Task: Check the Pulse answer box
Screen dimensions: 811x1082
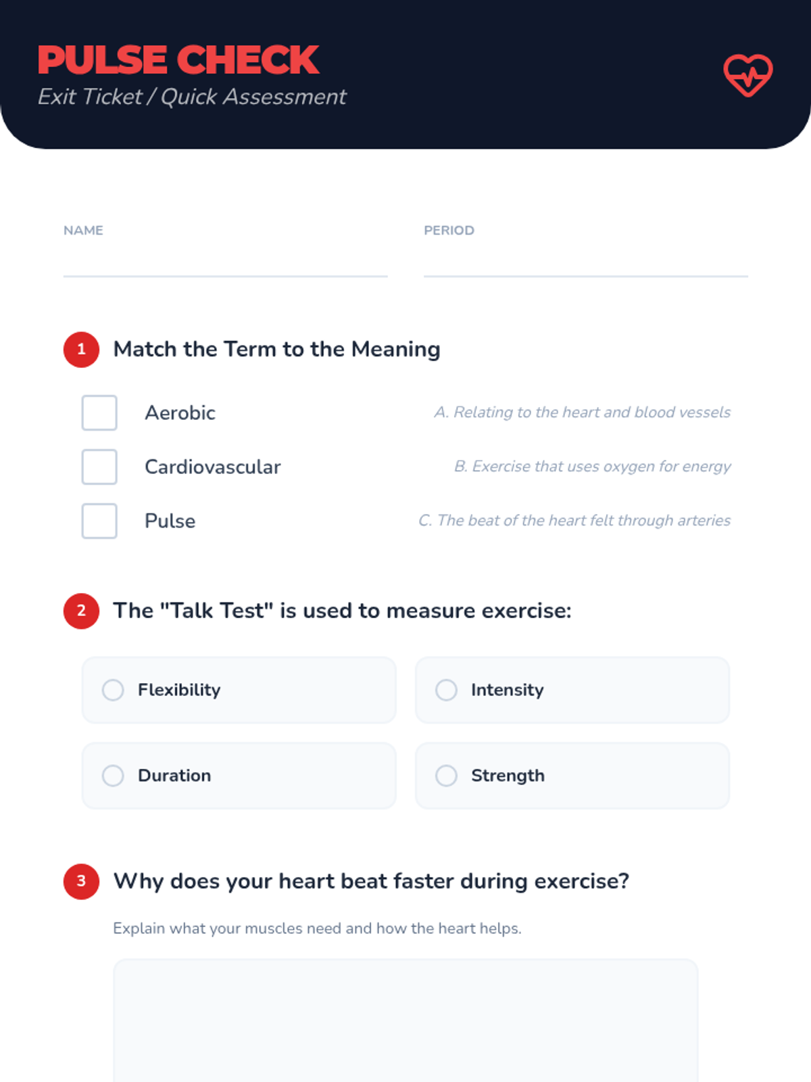Action: click(x=99, y=521)
